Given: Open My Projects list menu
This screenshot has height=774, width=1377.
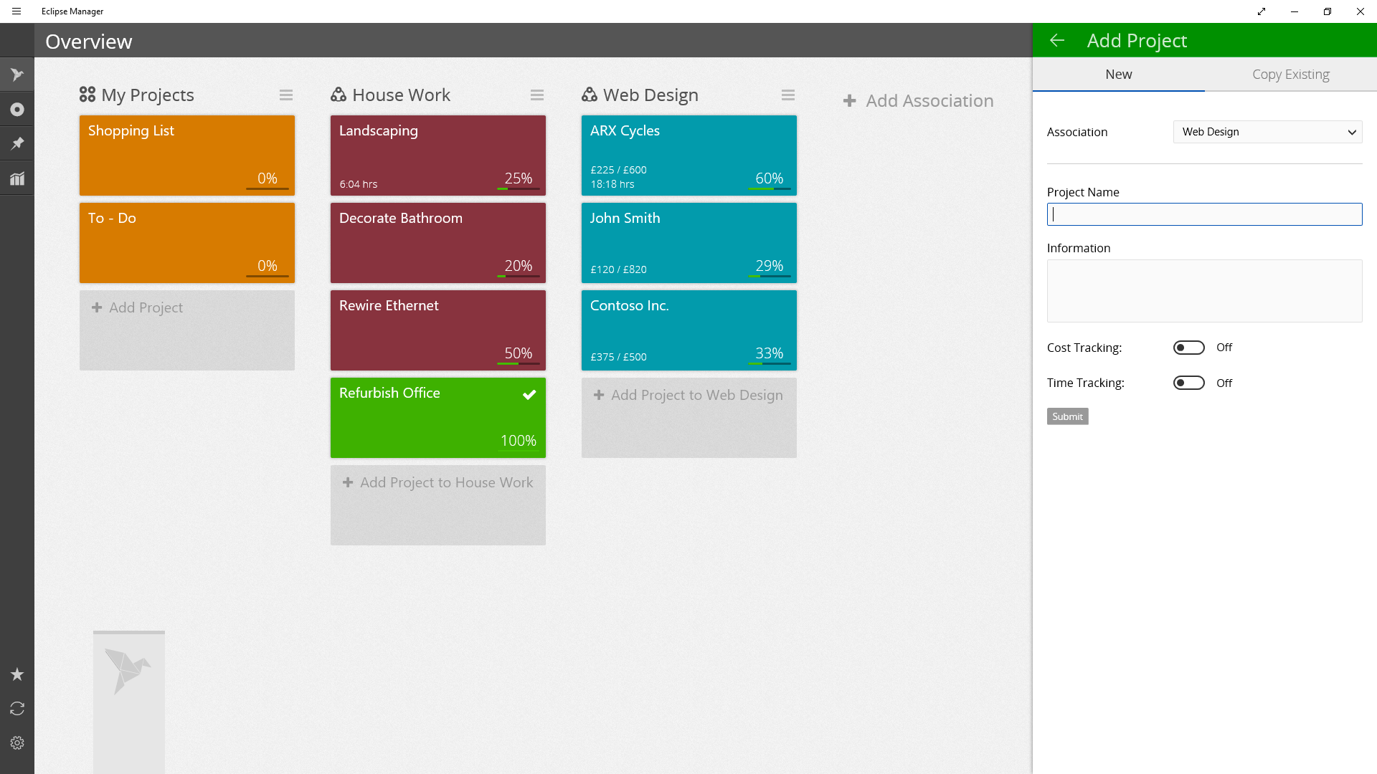Looking at the screenshot, I should (286, 95).
